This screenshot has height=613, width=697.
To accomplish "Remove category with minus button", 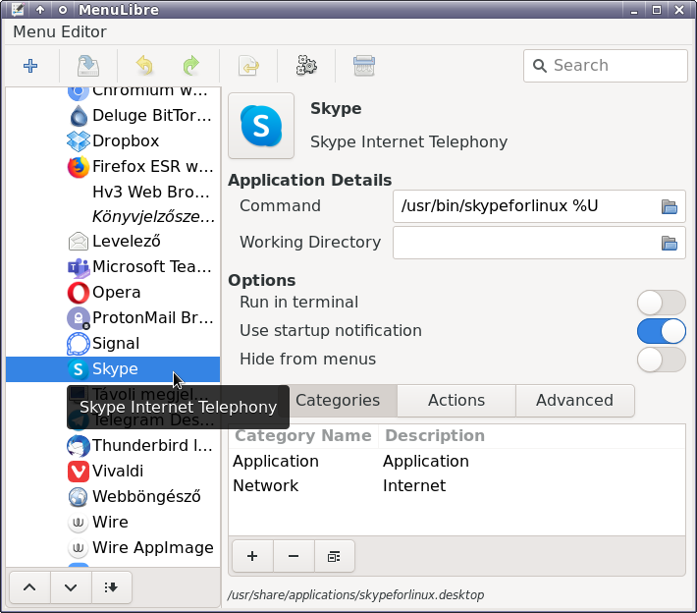I will coord(294,556).
